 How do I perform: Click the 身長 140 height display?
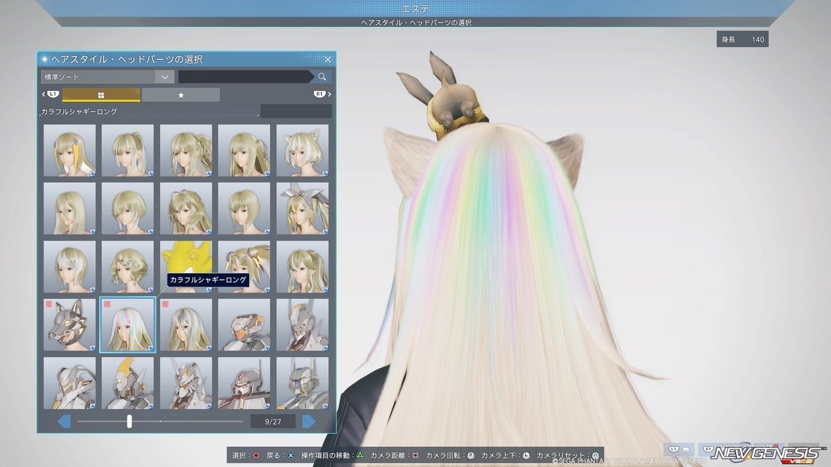click(x=742, y=39)
